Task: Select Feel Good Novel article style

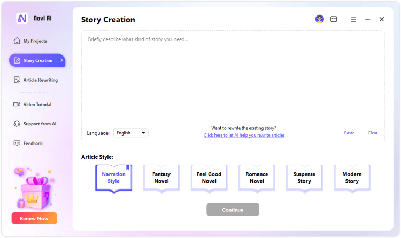Action: pyautogui.click(x=209, y=178)
